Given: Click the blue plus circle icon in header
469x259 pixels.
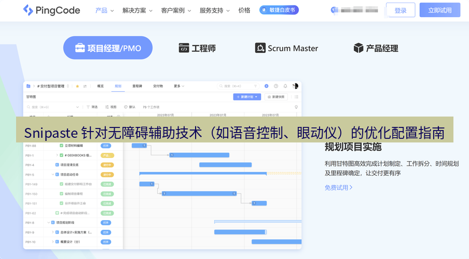Looking at the screenshot, I should coord(266,86).
